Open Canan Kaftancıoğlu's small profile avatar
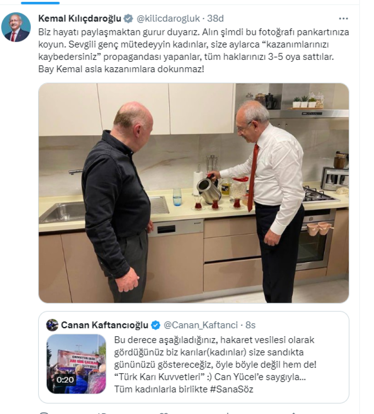 [x=52, y=325]
